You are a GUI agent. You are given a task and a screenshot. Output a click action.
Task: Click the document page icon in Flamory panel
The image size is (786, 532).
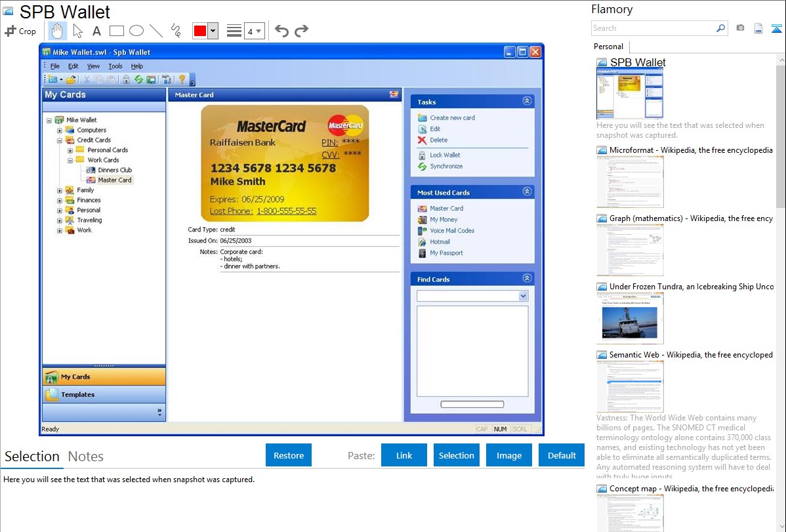coord(758,28)
